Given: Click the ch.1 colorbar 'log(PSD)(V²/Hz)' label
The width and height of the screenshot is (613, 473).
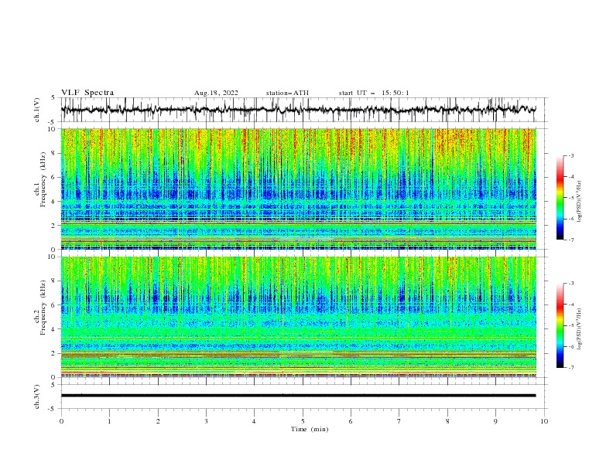Looking at the screenshot, I should (x=580, y=202).
